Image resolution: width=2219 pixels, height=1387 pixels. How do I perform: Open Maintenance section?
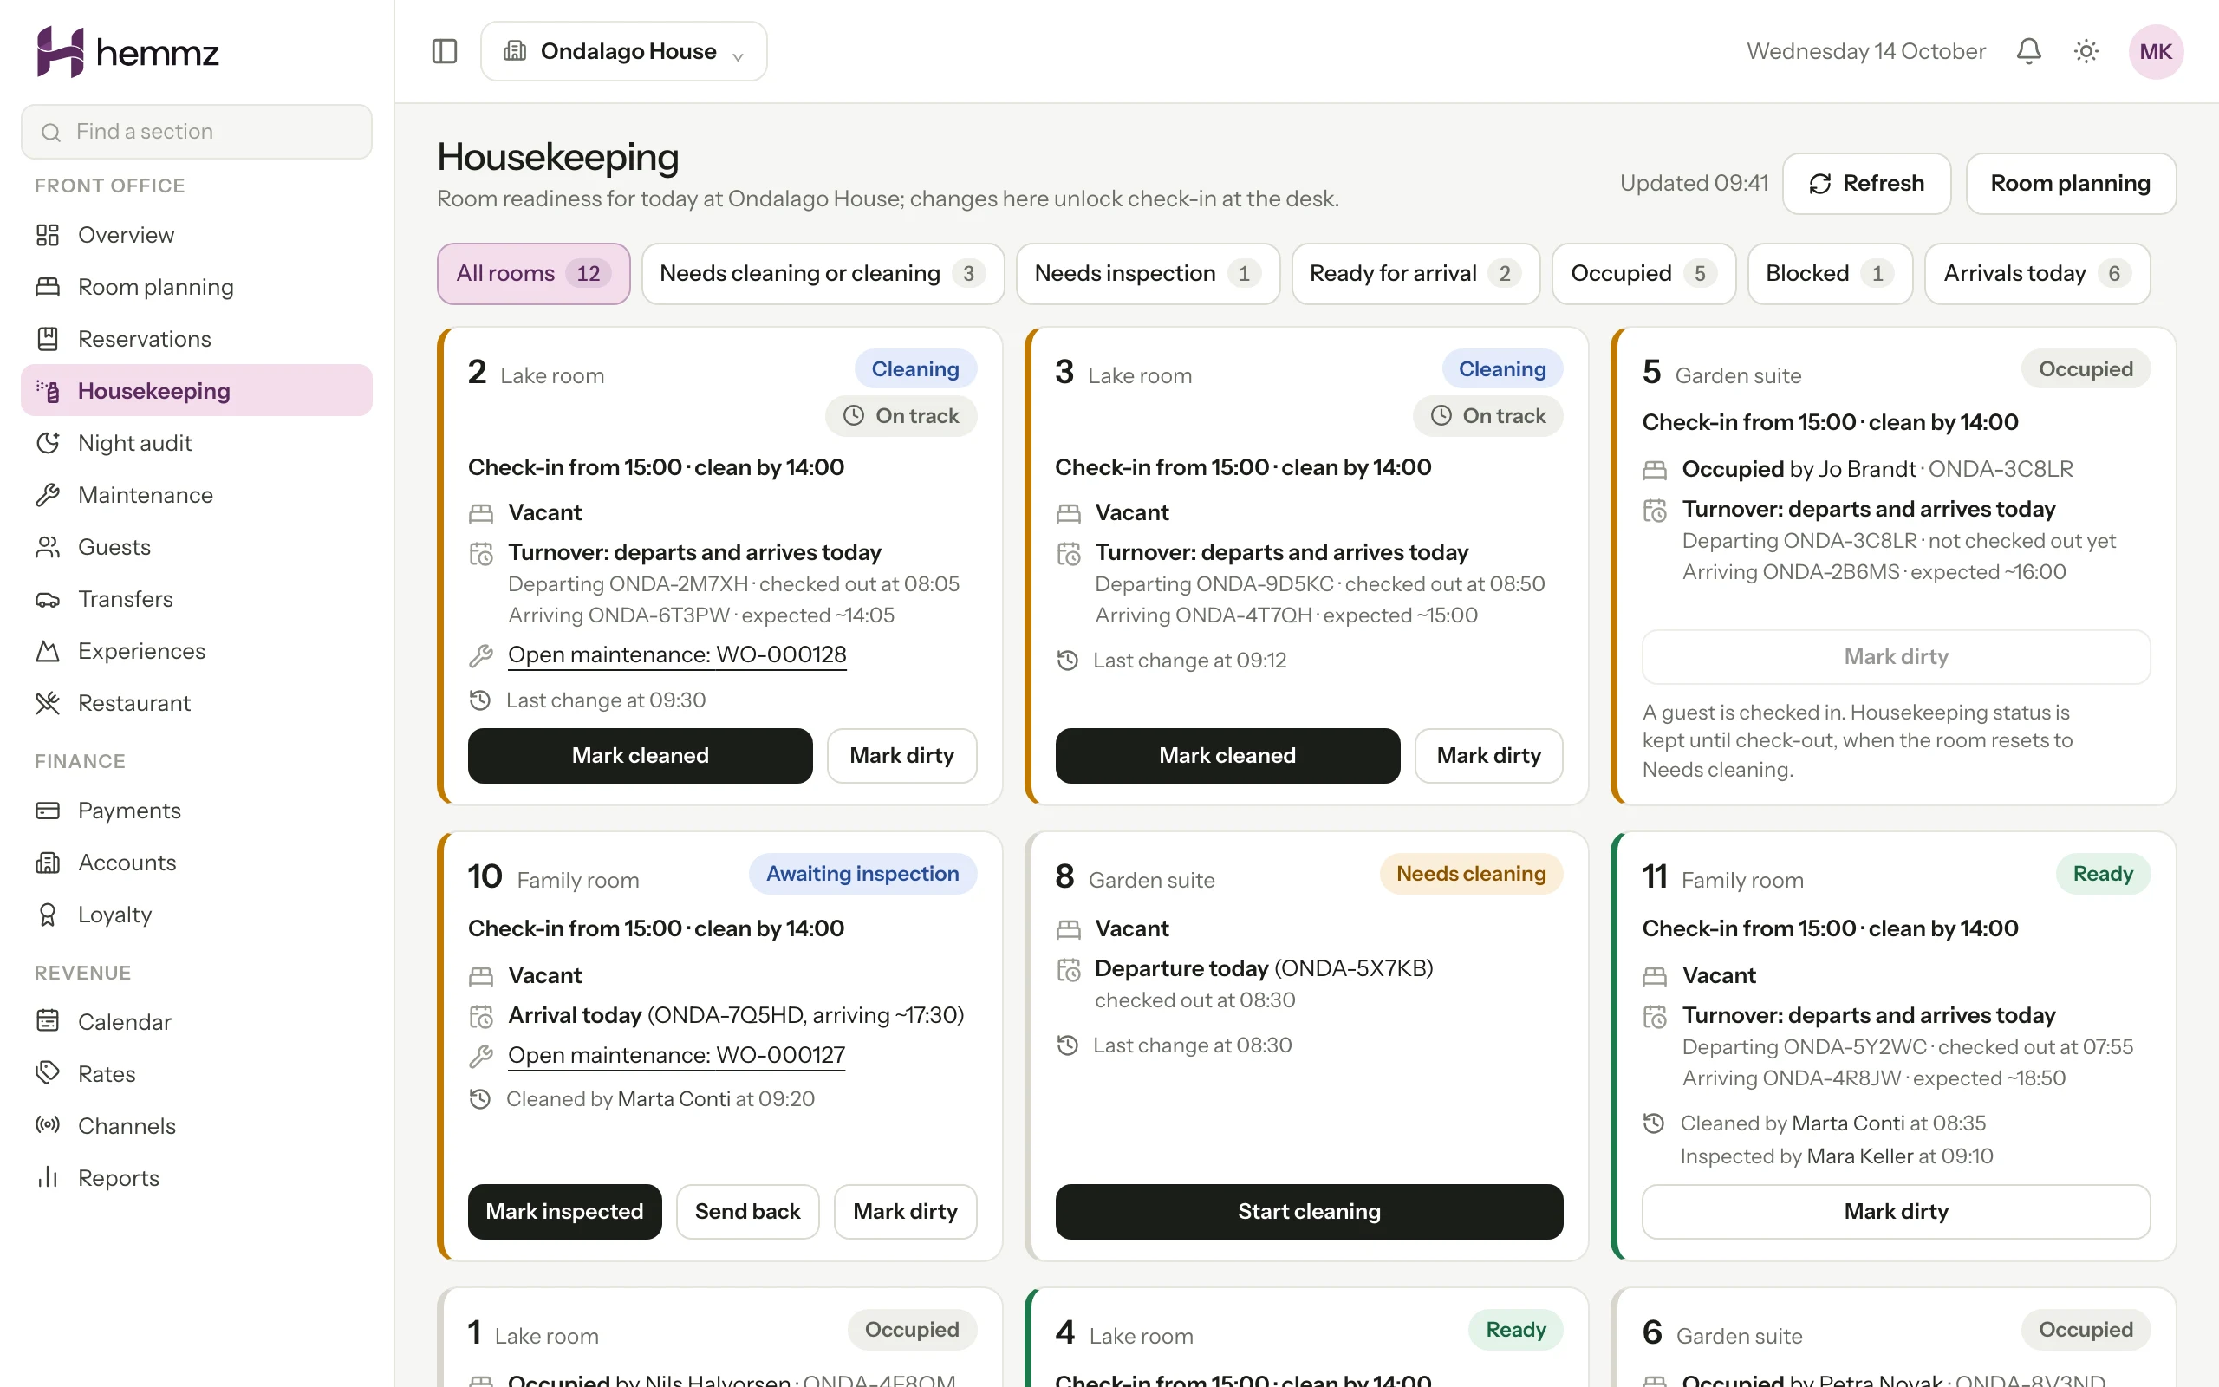pyautogui.click(x=196, y=494)
